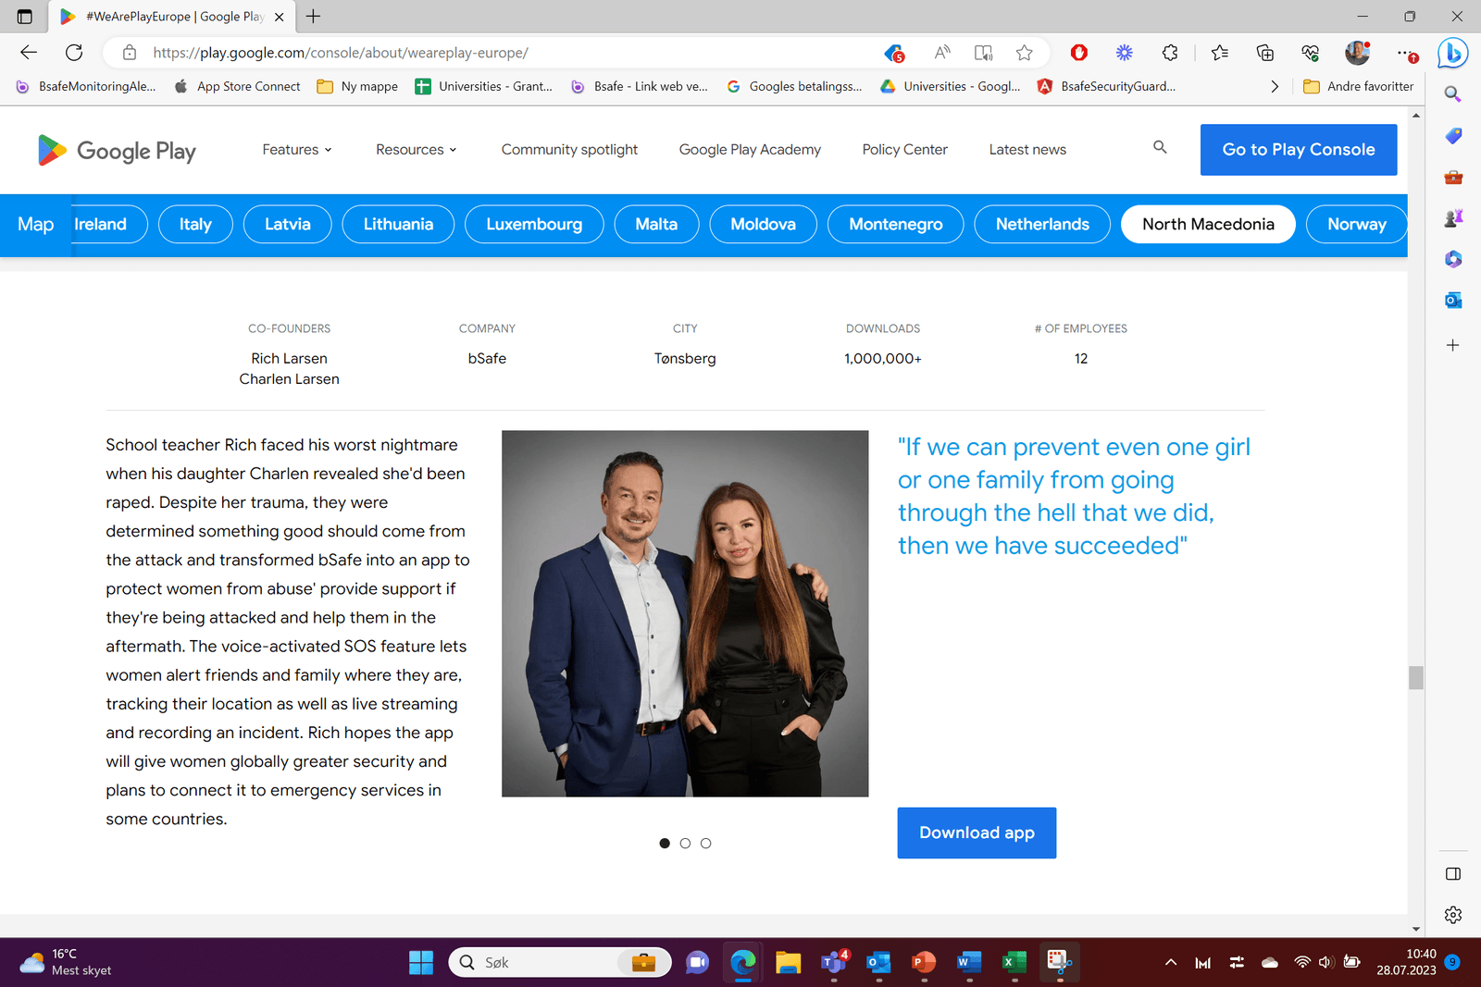Click the search magnifier next to Policy Center
Image resolution: width=1481 pixels, height=987 pixels.
(1160, 148)
